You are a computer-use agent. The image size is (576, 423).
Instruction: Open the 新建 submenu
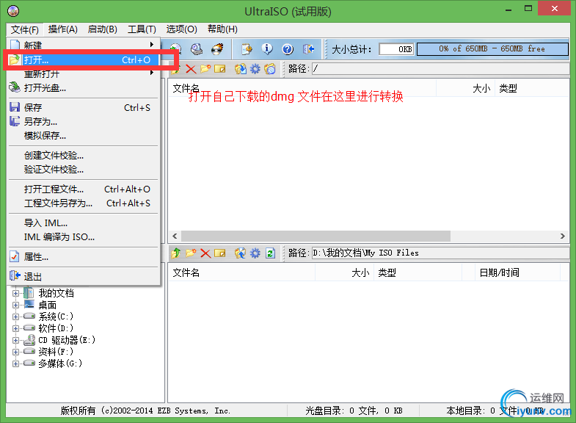coord(84,45)
